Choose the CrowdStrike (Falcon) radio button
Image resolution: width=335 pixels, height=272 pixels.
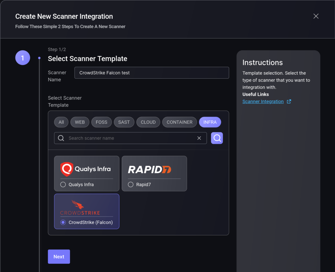pos(63,222)
